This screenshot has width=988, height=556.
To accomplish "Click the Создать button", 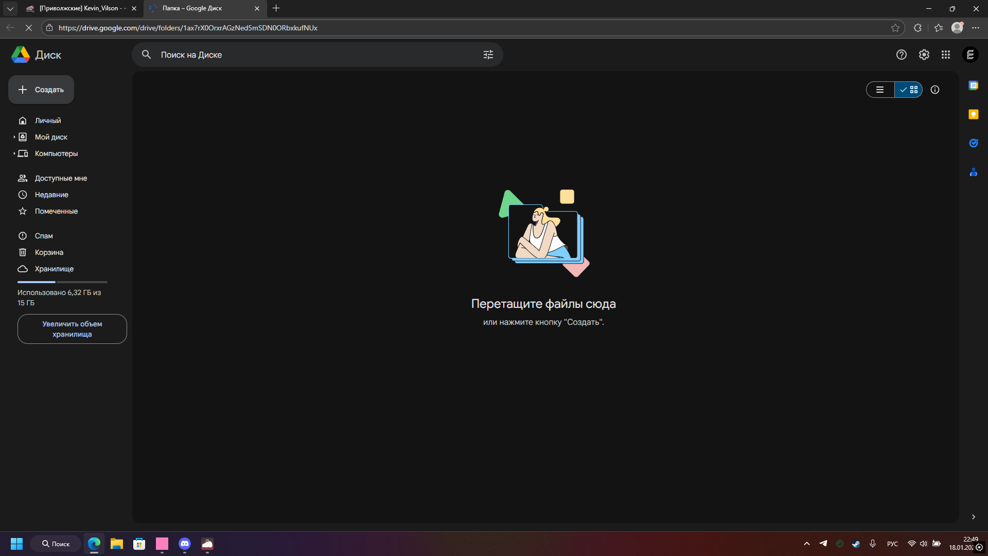I will [x=41, y=90].
